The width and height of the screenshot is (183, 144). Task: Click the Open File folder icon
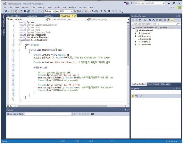pyautogui.click(x=21, y=11)
